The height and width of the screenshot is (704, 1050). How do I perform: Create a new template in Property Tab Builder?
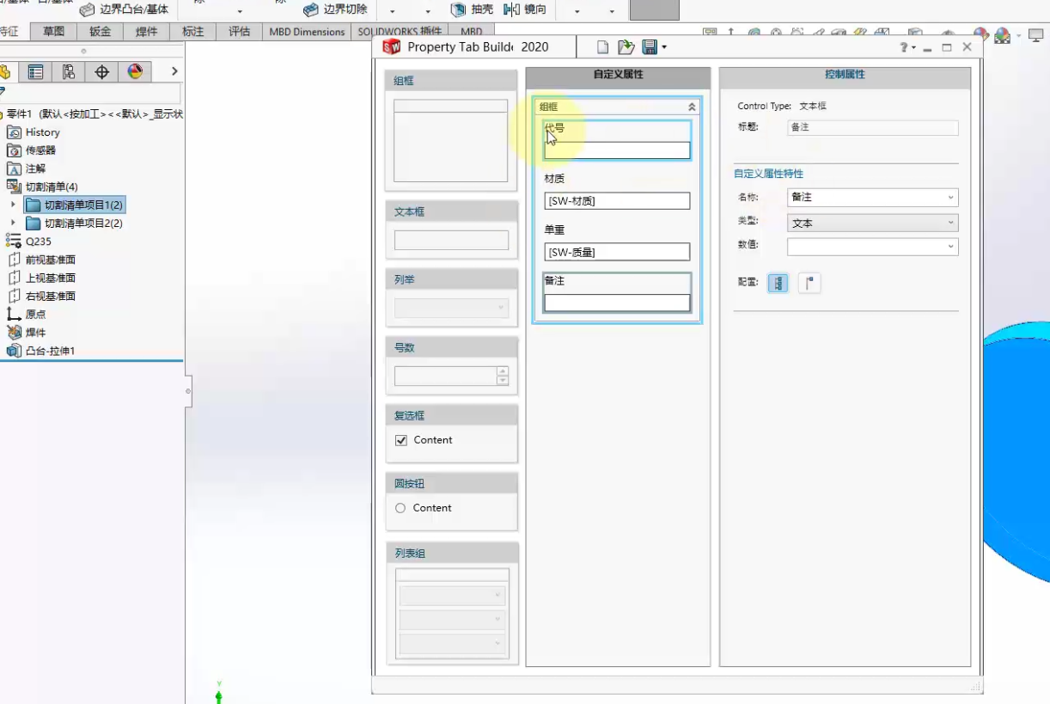click(x=604, y=46)
